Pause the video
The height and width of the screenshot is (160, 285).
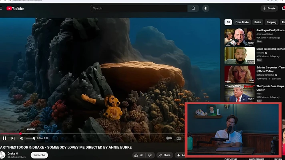(4, 138)
